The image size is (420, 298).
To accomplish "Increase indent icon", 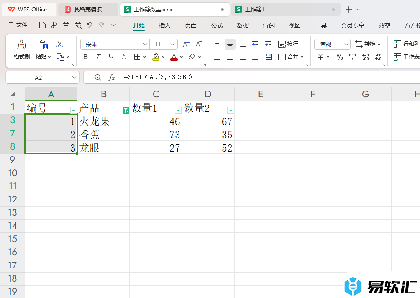I will (x=268, y=44).
